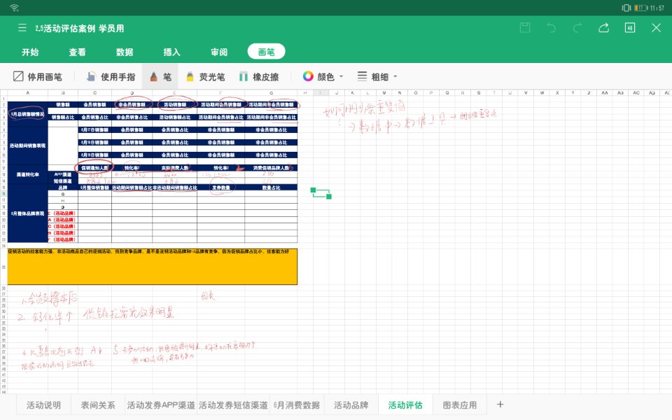Select the orange conclusion text box
The height and width of the screenshot is (420, 672).
pos(153,267)
